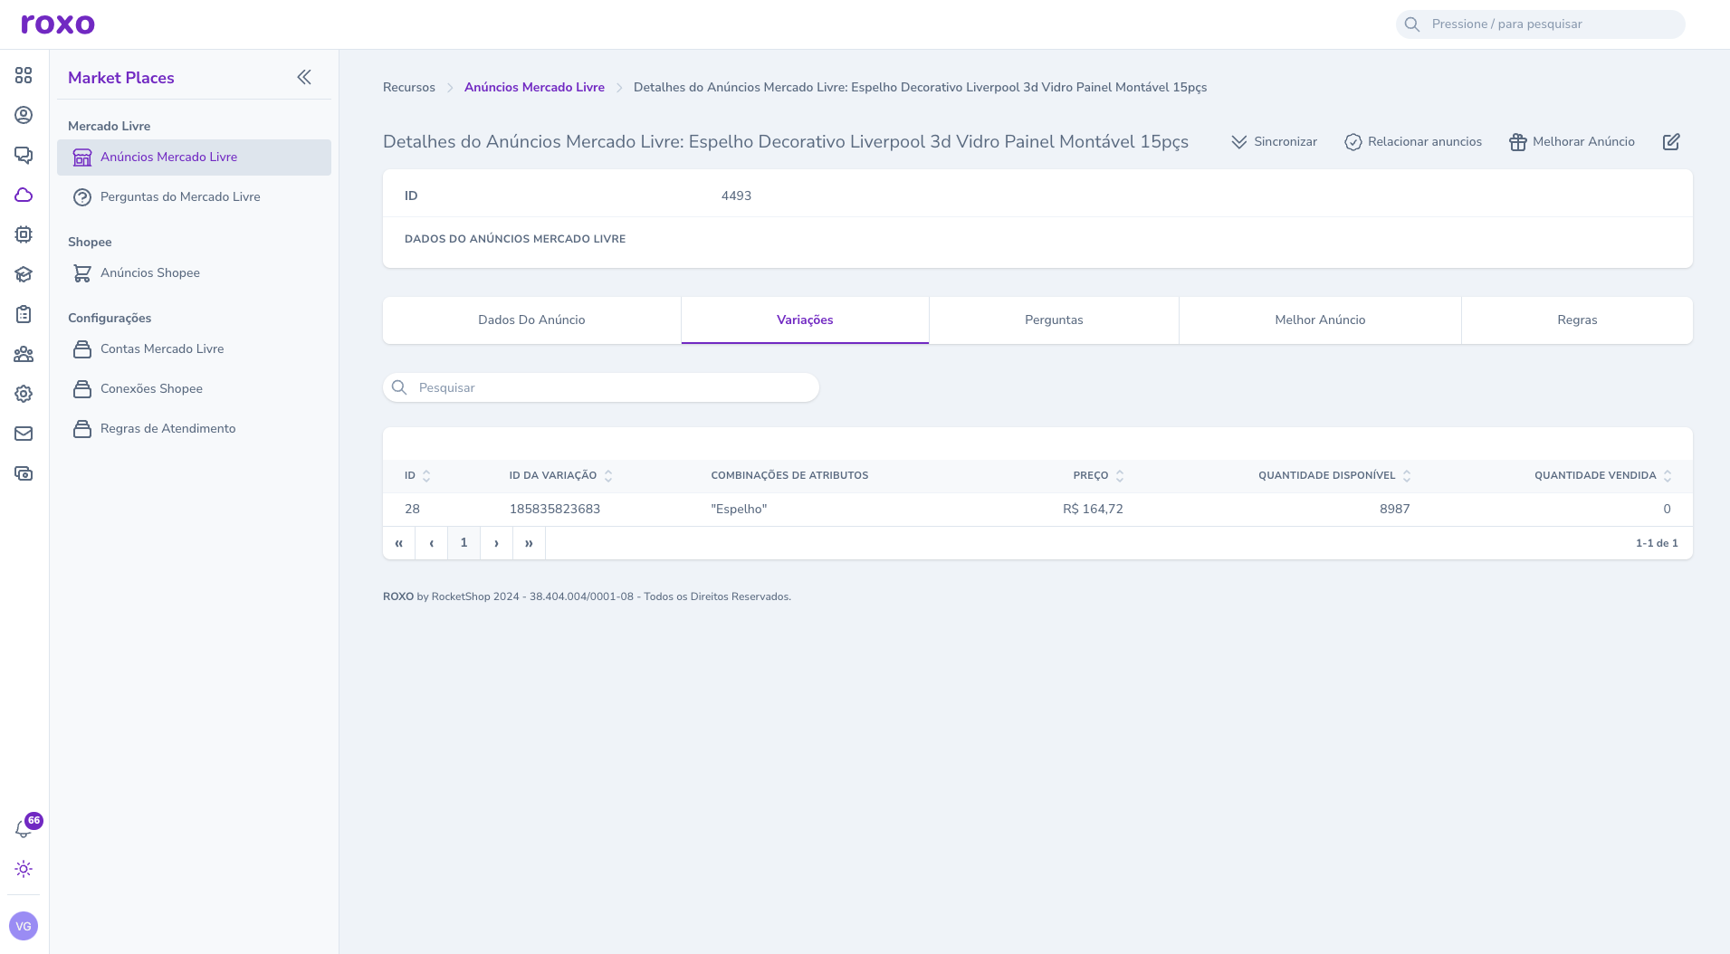Go to first page of results
The width and height of the screenshot is (1730, 954).
tap(399, 543)
